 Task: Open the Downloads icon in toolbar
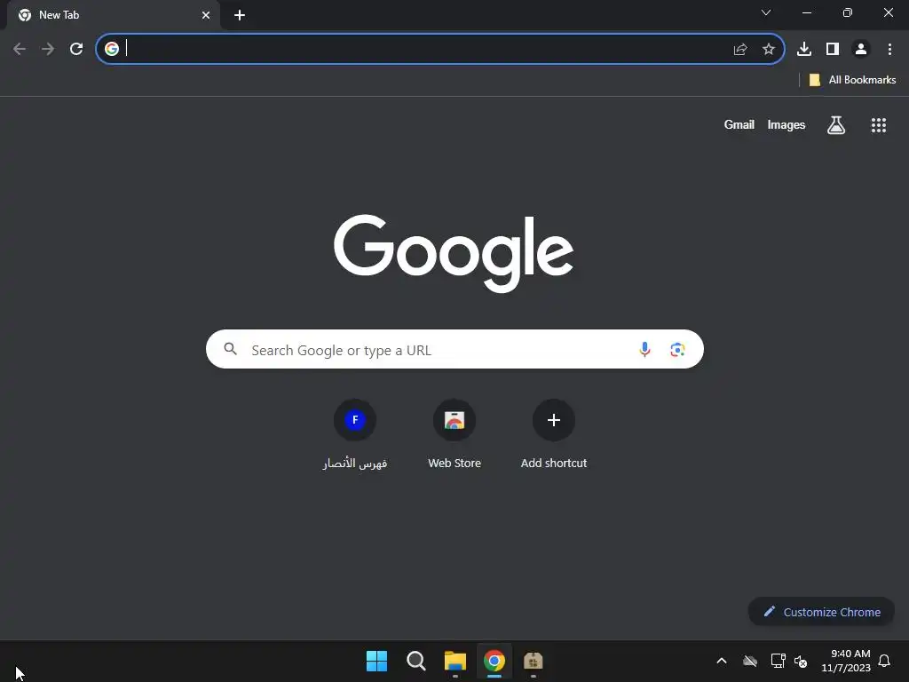pos(804,50)
